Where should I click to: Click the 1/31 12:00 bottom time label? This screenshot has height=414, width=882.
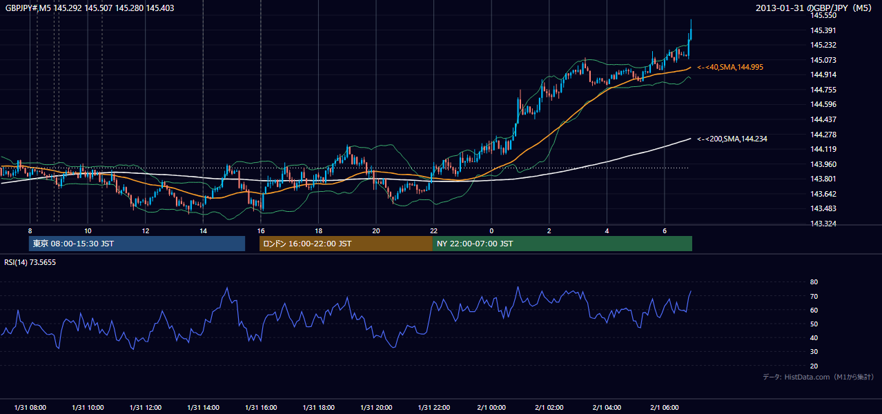(x=145, y=408)
